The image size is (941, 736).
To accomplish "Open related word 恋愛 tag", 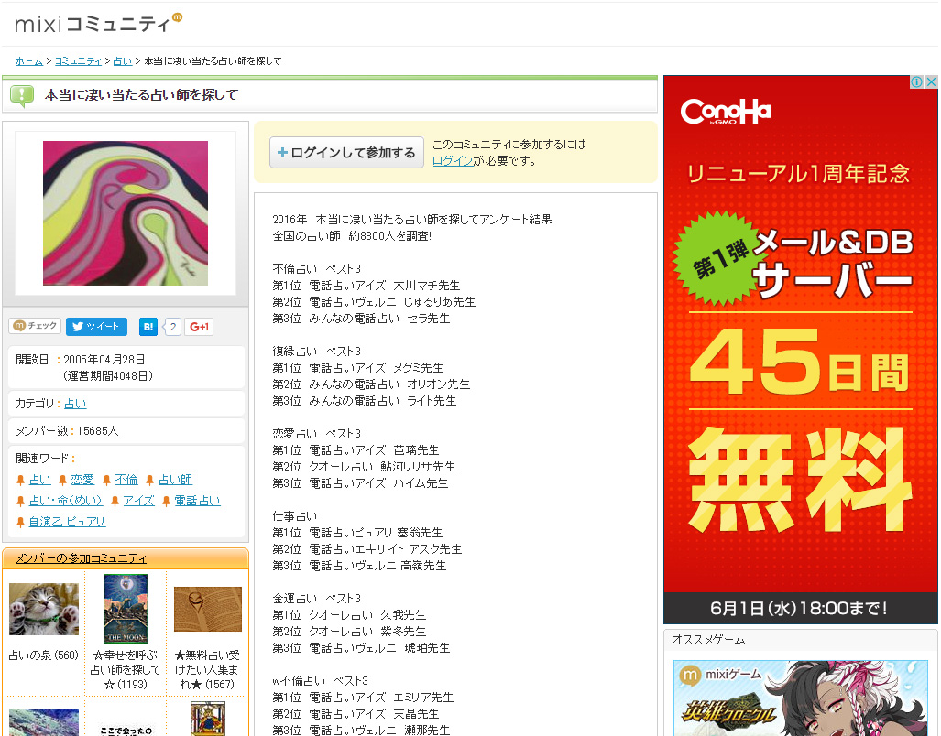I will pos(82,480).
